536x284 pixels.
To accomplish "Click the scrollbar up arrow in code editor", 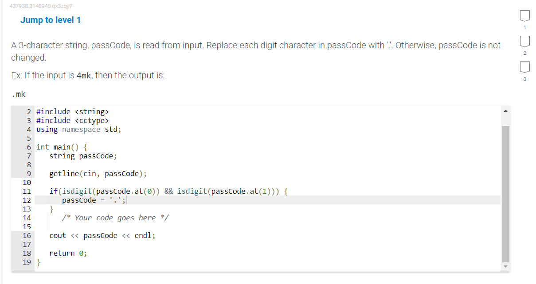I will pyautogui.click(x=505, y=110).
